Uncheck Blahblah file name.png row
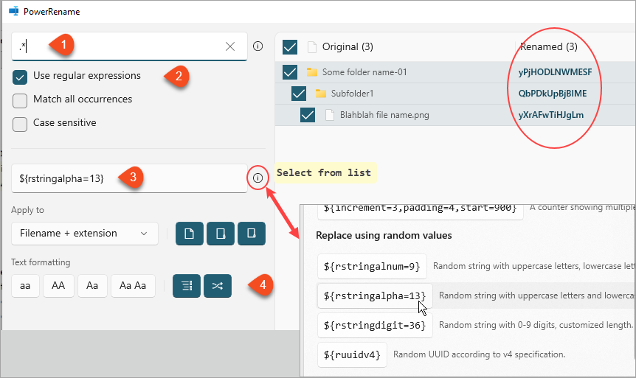 [x=308, y=115]
